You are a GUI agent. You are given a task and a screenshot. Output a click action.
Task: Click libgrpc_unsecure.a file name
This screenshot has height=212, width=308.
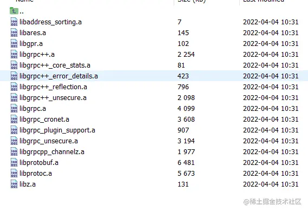49,141
